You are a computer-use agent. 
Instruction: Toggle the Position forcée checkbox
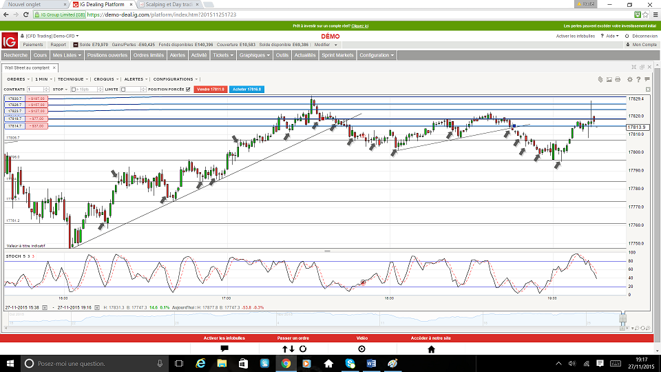click(x=187, y=89)
